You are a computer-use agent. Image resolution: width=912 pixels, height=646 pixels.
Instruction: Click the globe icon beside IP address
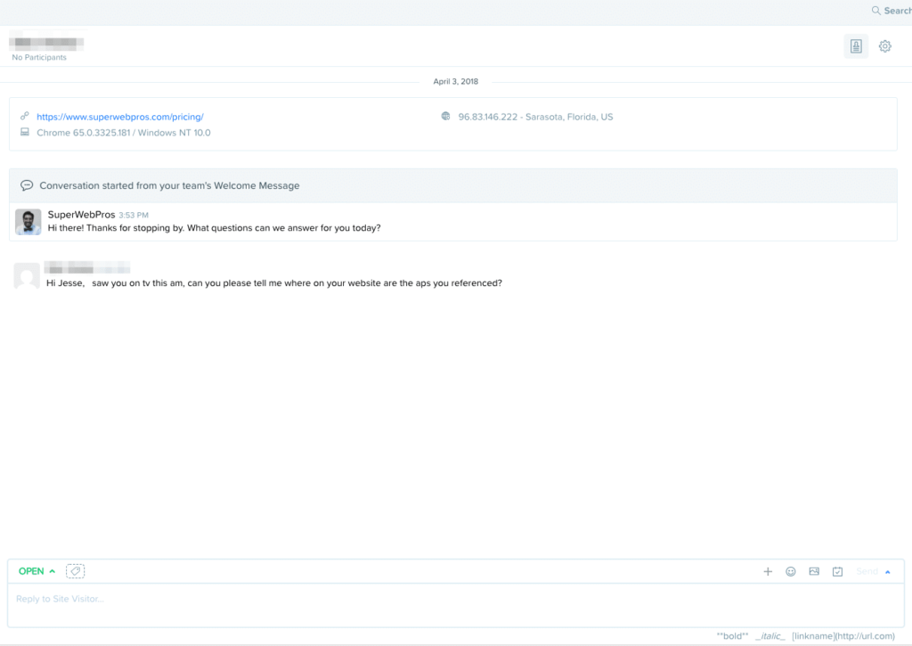pyautogui.click(x=445, y=117)
